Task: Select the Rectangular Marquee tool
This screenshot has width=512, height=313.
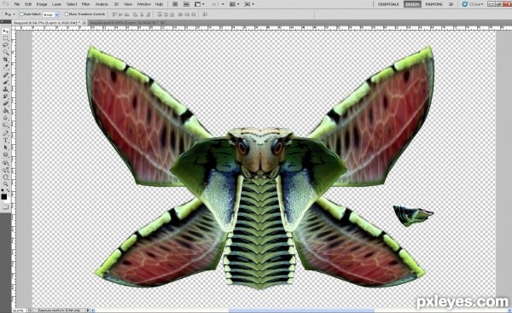Action: click(x=6, y=38)
